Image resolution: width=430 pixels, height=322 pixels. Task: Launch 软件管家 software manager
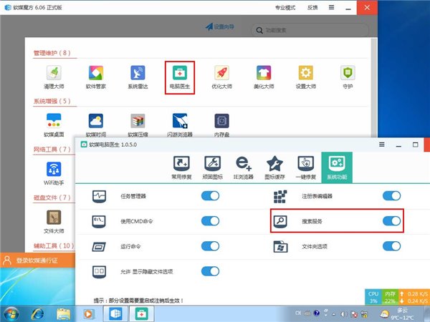95,73
